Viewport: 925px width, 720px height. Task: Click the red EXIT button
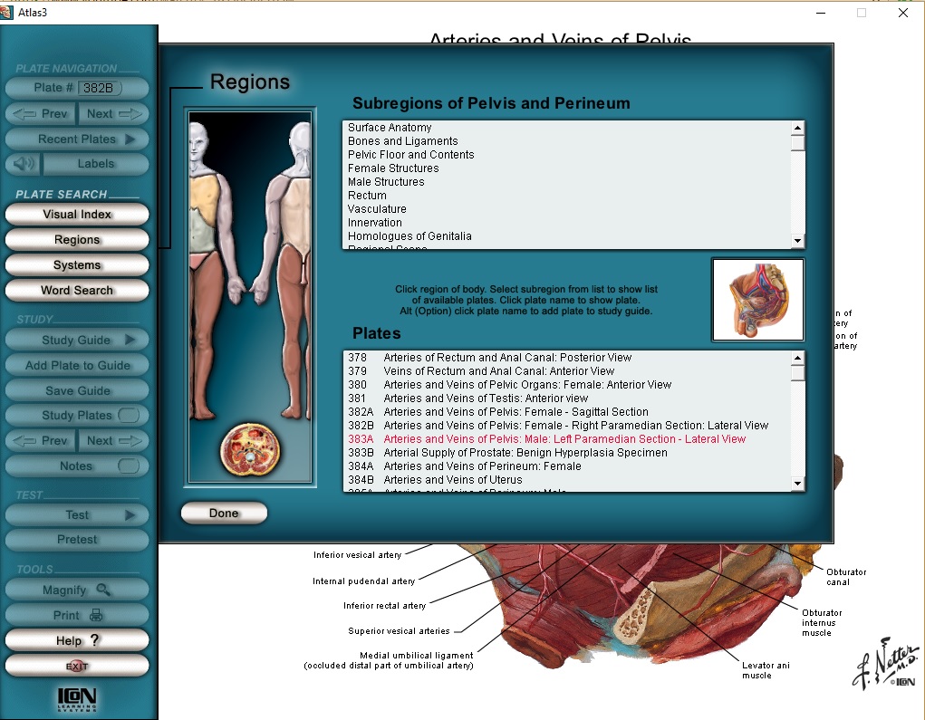coord(77,666)
